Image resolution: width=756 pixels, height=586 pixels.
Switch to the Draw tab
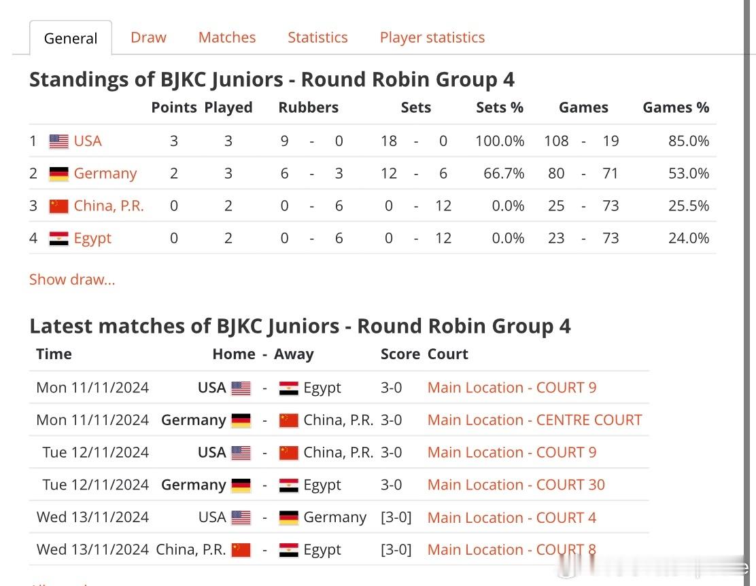[148, 37]
